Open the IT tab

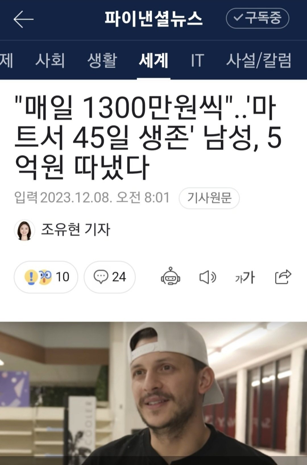[x=197, y=60]
